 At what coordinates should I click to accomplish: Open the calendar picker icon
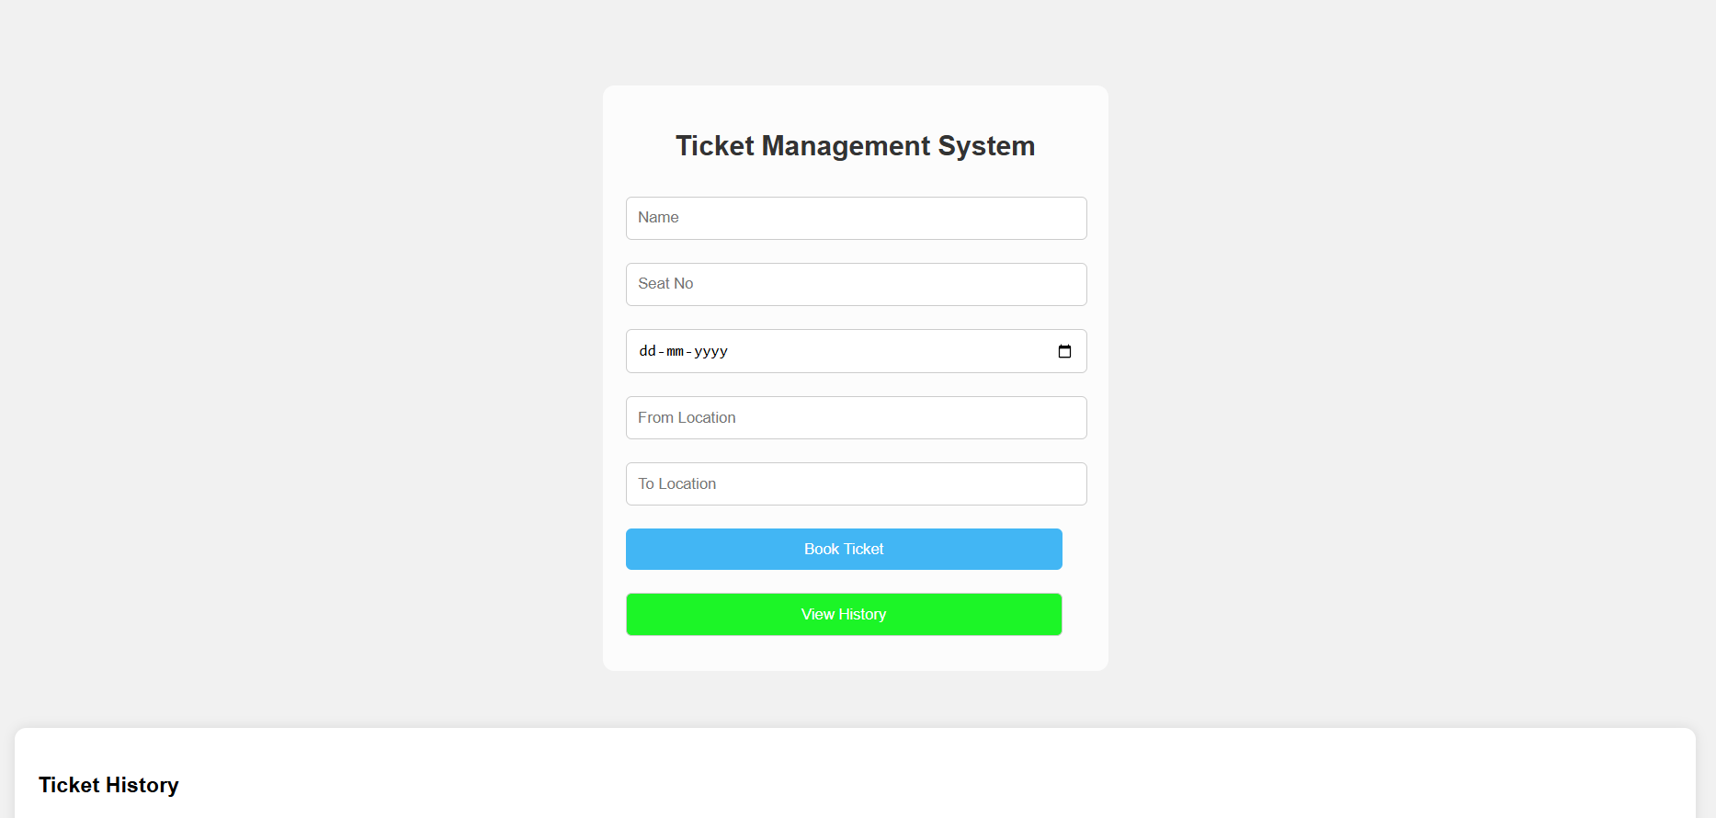pos(1064,351)
